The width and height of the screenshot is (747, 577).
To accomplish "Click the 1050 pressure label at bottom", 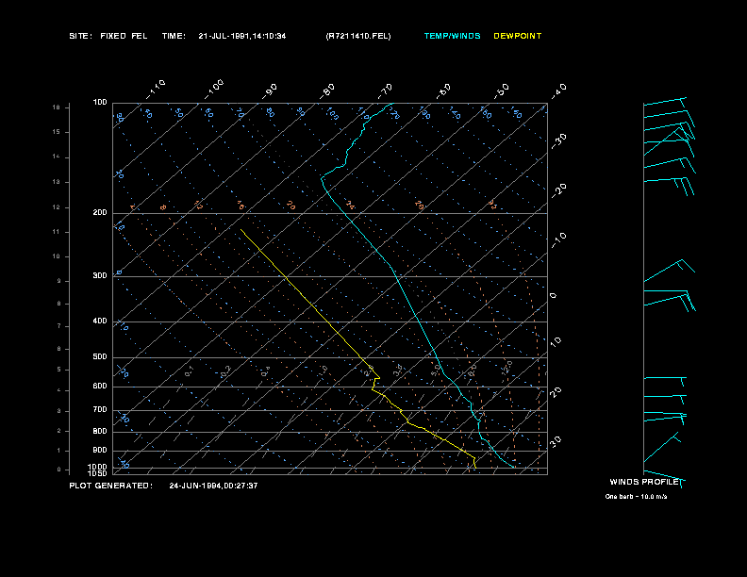I will pos(99,472).
